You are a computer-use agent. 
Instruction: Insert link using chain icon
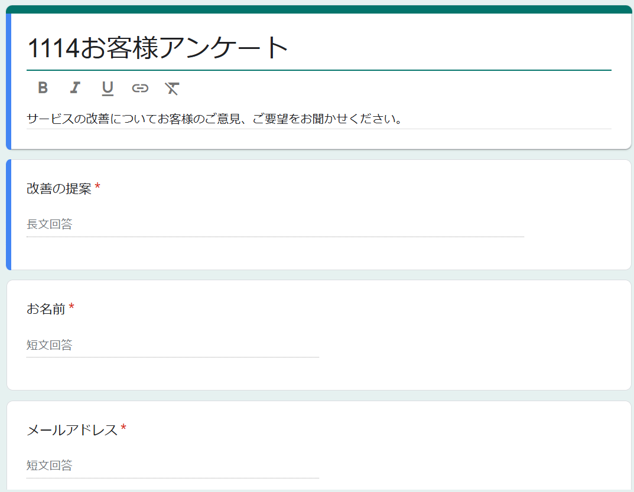(x=140, y=88)
